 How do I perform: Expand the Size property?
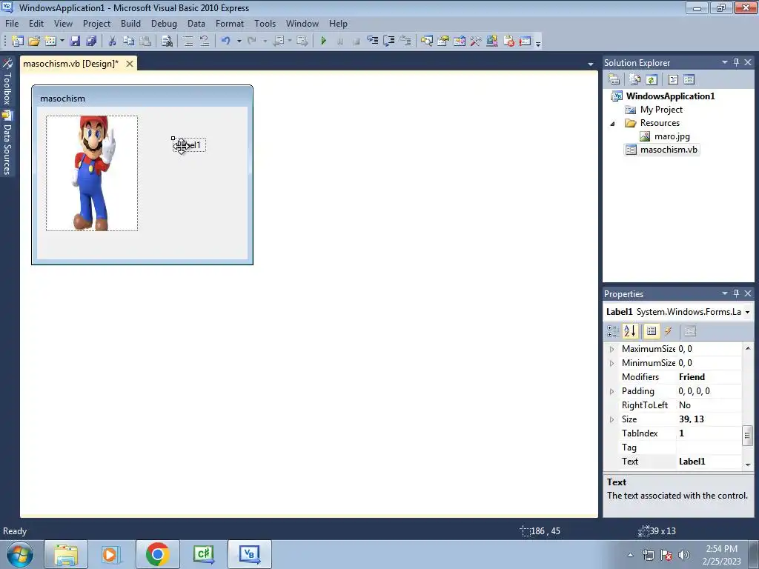611,419
